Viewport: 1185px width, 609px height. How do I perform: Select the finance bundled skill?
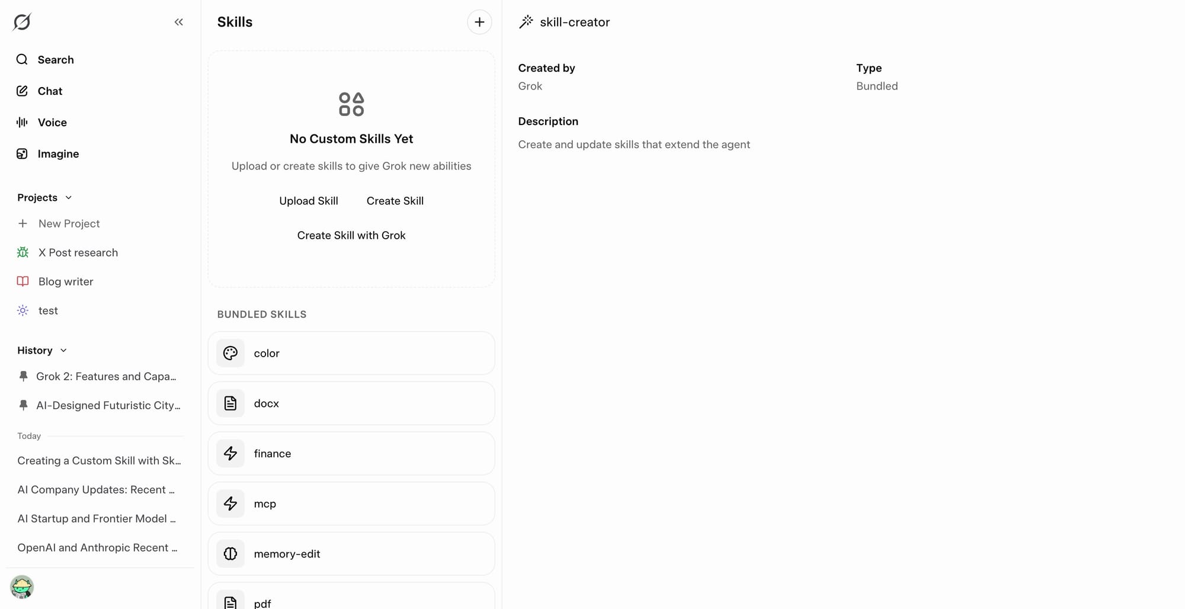(351, 454)
